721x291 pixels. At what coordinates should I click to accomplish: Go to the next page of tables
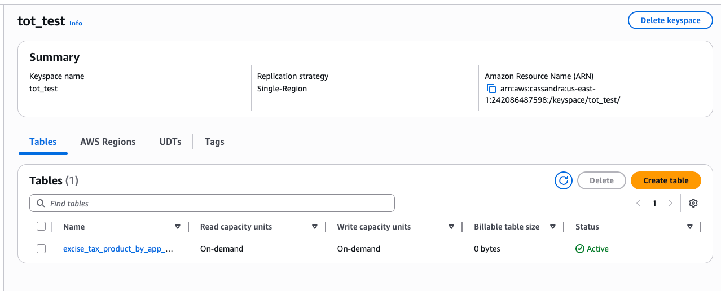[670, 203]
